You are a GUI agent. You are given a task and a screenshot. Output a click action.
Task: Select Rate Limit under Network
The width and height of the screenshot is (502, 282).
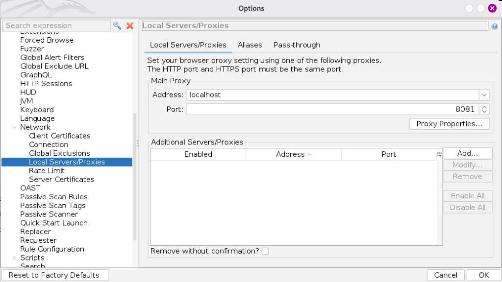(x=47, y=171)
